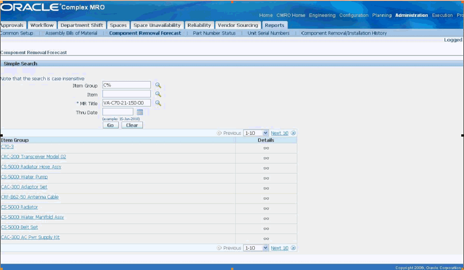Image resolution: width=464 pixels, height=270 pixels.
Task: Open Item Group search magnifier icon
Action: (158, 85)
